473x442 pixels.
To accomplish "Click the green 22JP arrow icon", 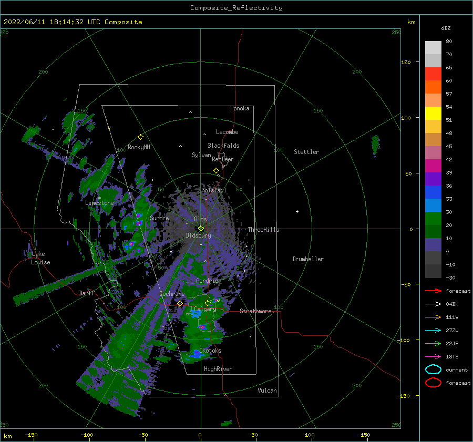I will pos(433,343).
